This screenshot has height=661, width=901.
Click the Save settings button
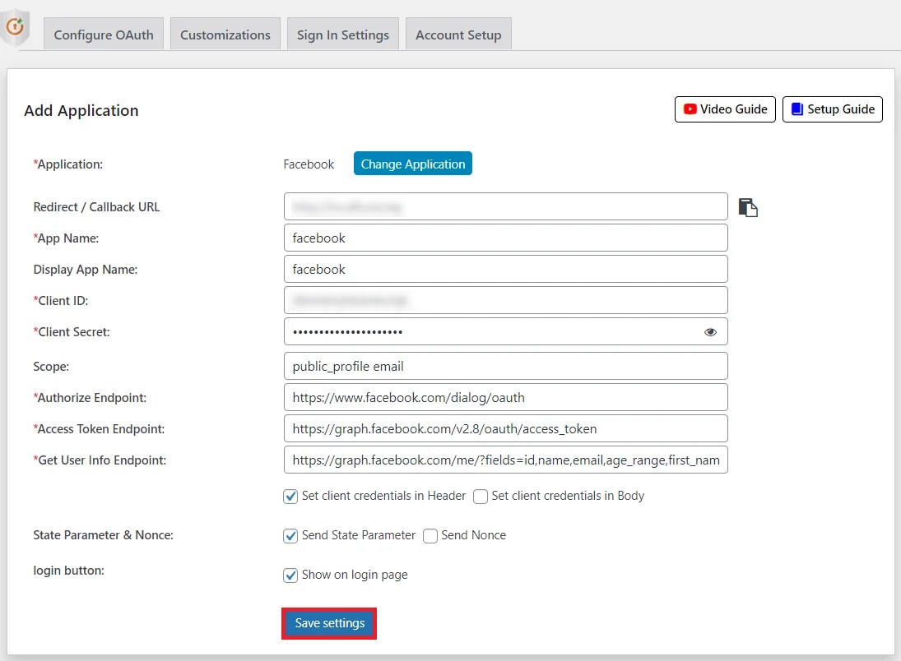(x=328, y=623)
